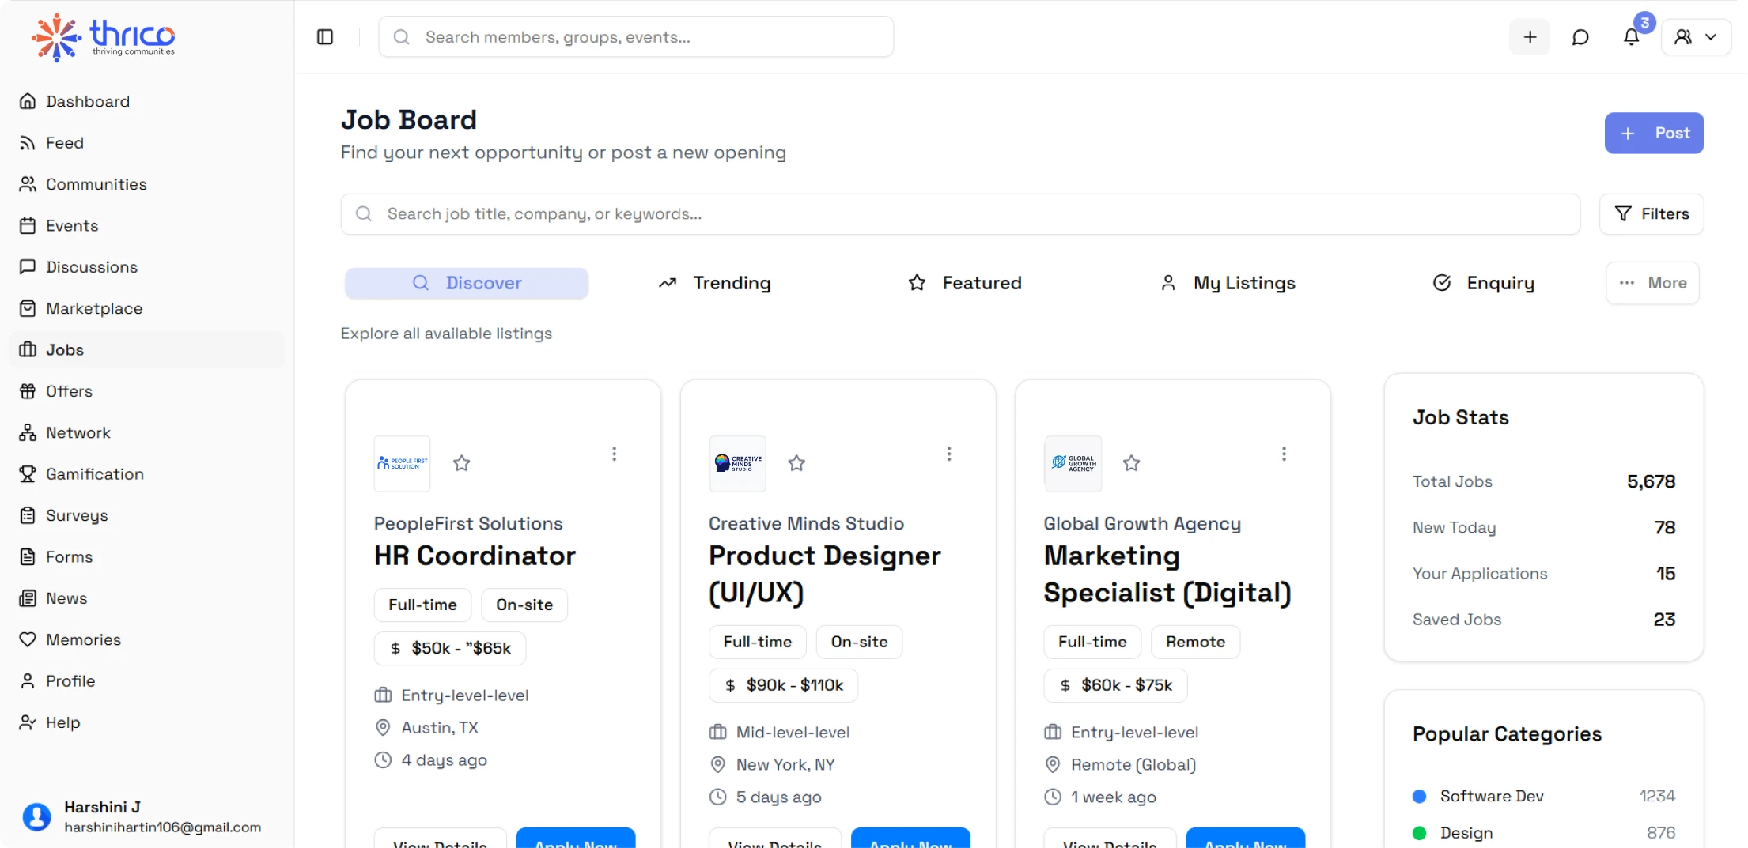Click the Austin, TX location
This screenshot has width=1748, height=848.
click(x=426, y=728)
